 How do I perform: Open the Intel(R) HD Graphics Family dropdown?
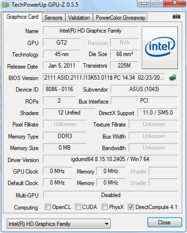(59, 224)
